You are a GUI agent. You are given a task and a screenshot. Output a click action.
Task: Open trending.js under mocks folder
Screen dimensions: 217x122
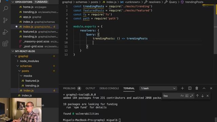click(x=32, y=86)
